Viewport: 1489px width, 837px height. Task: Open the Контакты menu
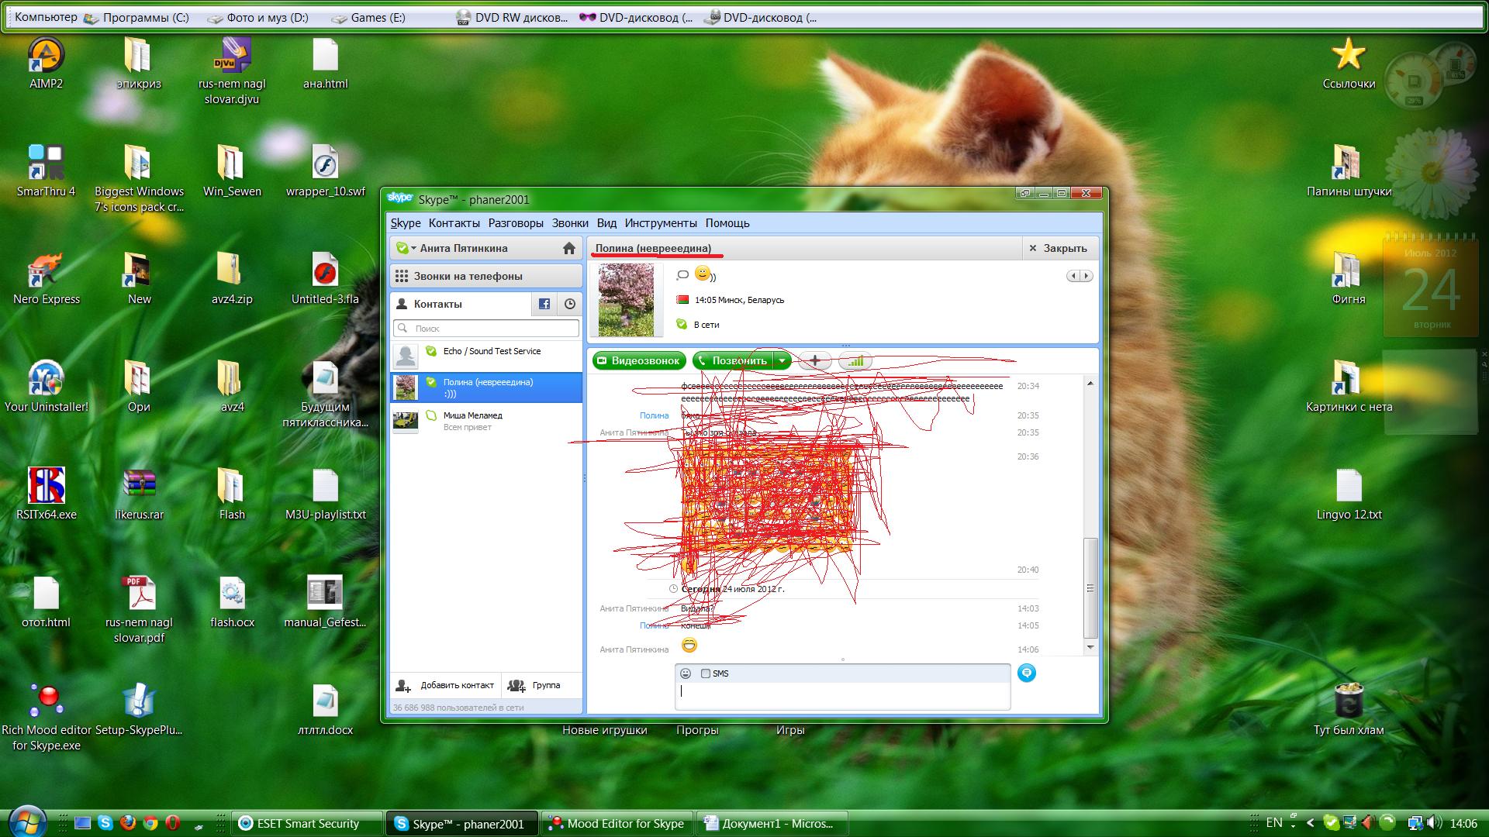tap(454, 223)
